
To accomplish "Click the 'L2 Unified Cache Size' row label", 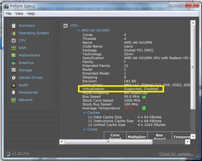I will 107,125.
